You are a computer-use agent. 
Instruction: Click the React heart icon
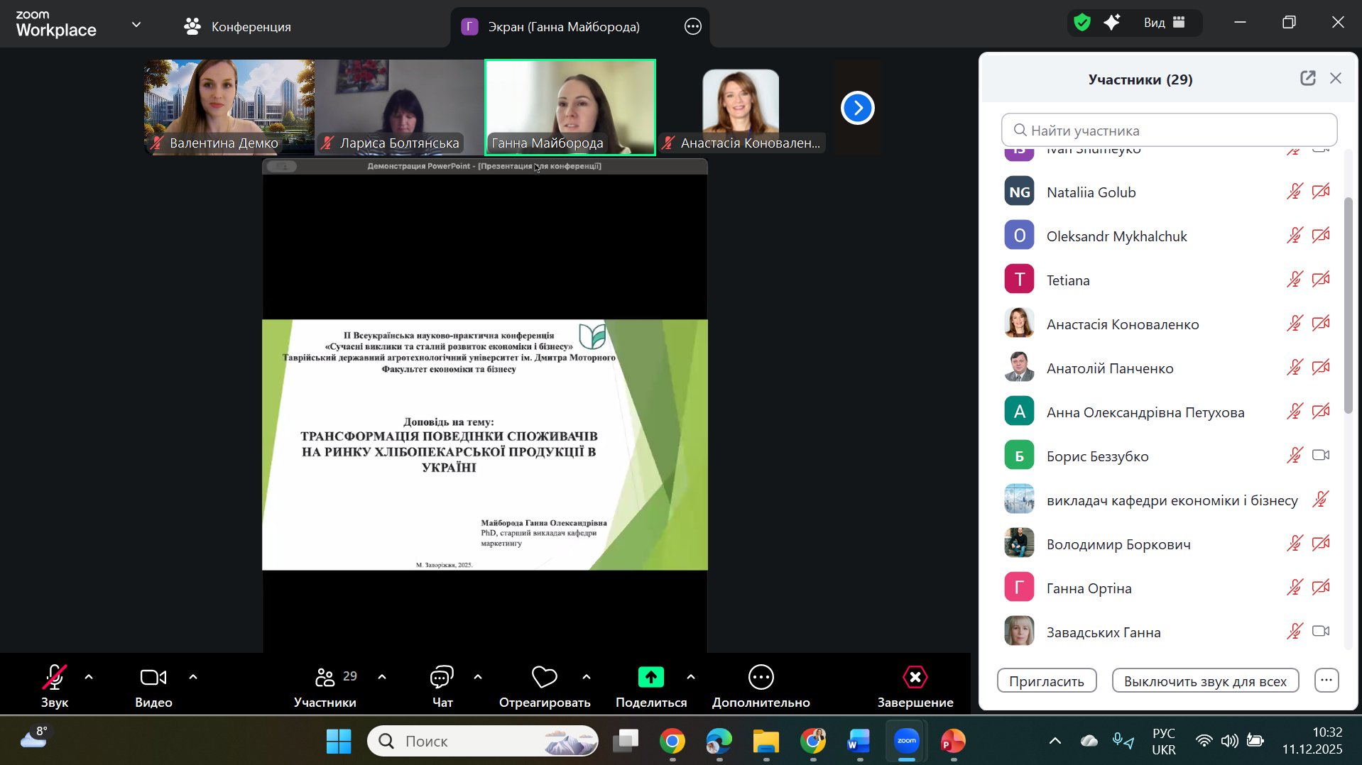(544, 678)
